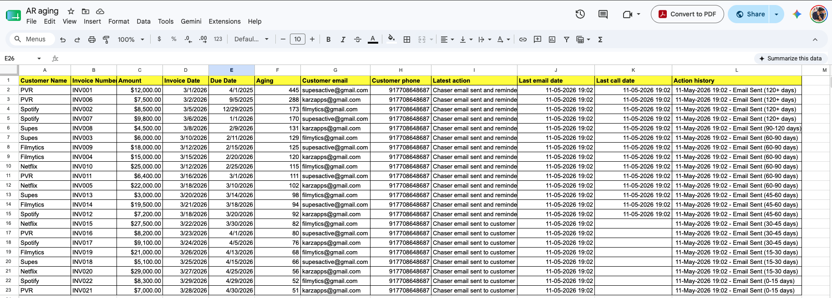Open the Tools menu

point(166,21)
